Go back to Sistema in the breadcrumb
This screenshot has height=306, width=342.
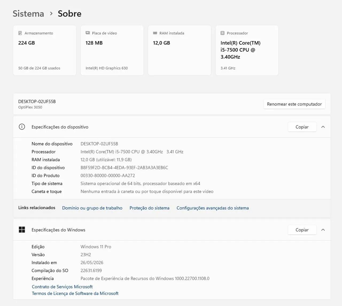(x=28, y=14)
